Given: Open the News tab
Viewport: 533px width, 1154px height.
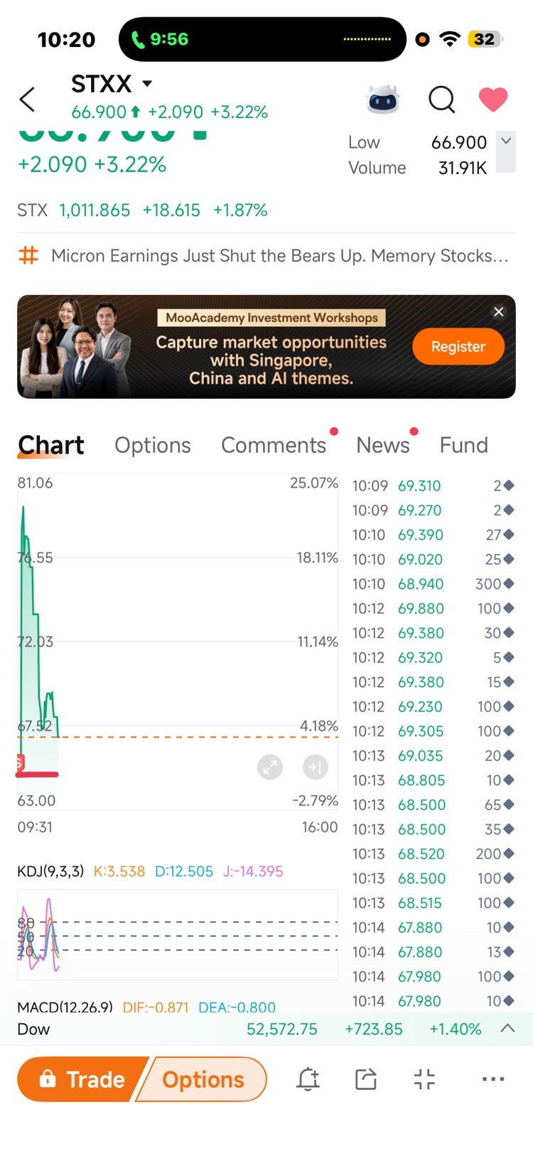Looking at the screenshot, I should click(x=383, y=445).
